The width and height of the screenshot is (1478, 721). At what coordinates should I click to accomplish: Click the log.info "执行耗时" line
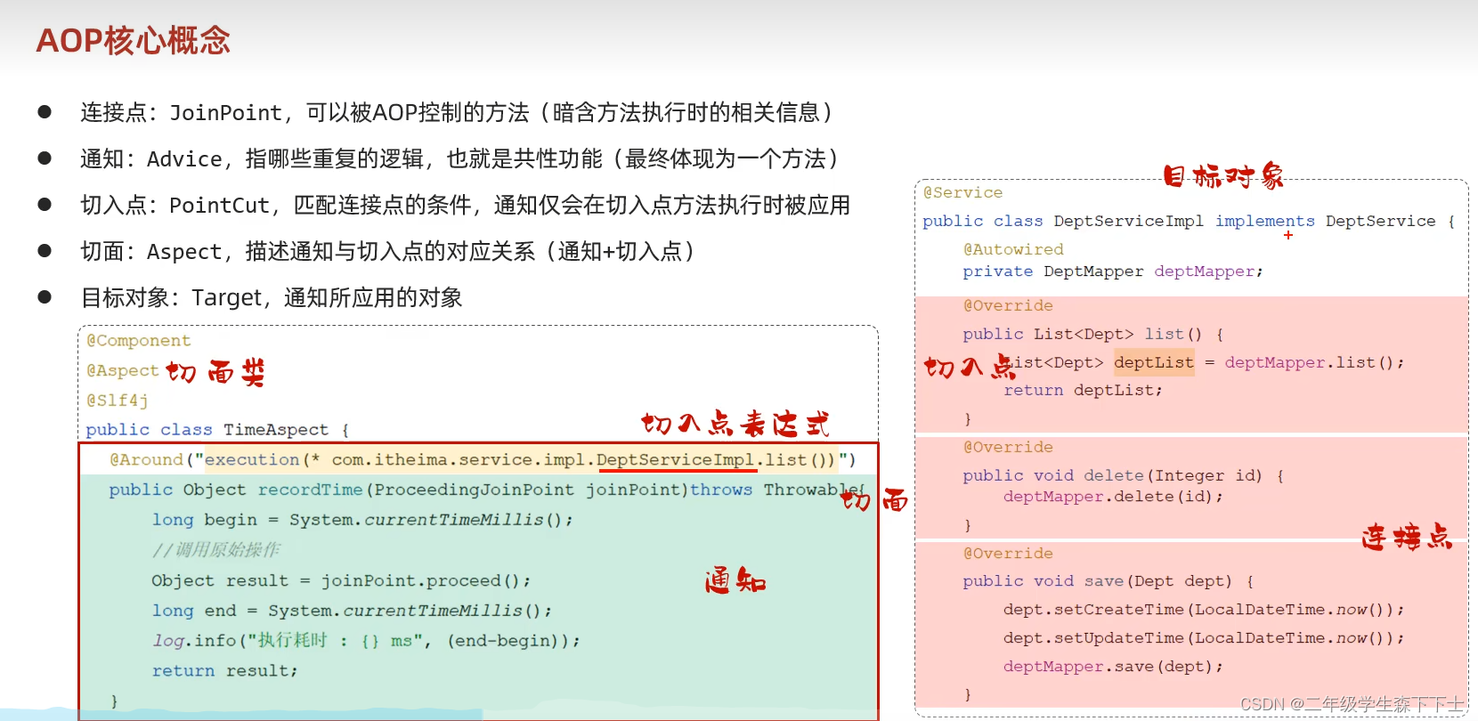click(366, 641)
